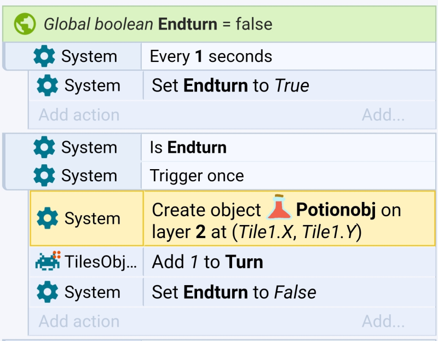Click the gear icon next to Set Endturn to True

(47, 85)
